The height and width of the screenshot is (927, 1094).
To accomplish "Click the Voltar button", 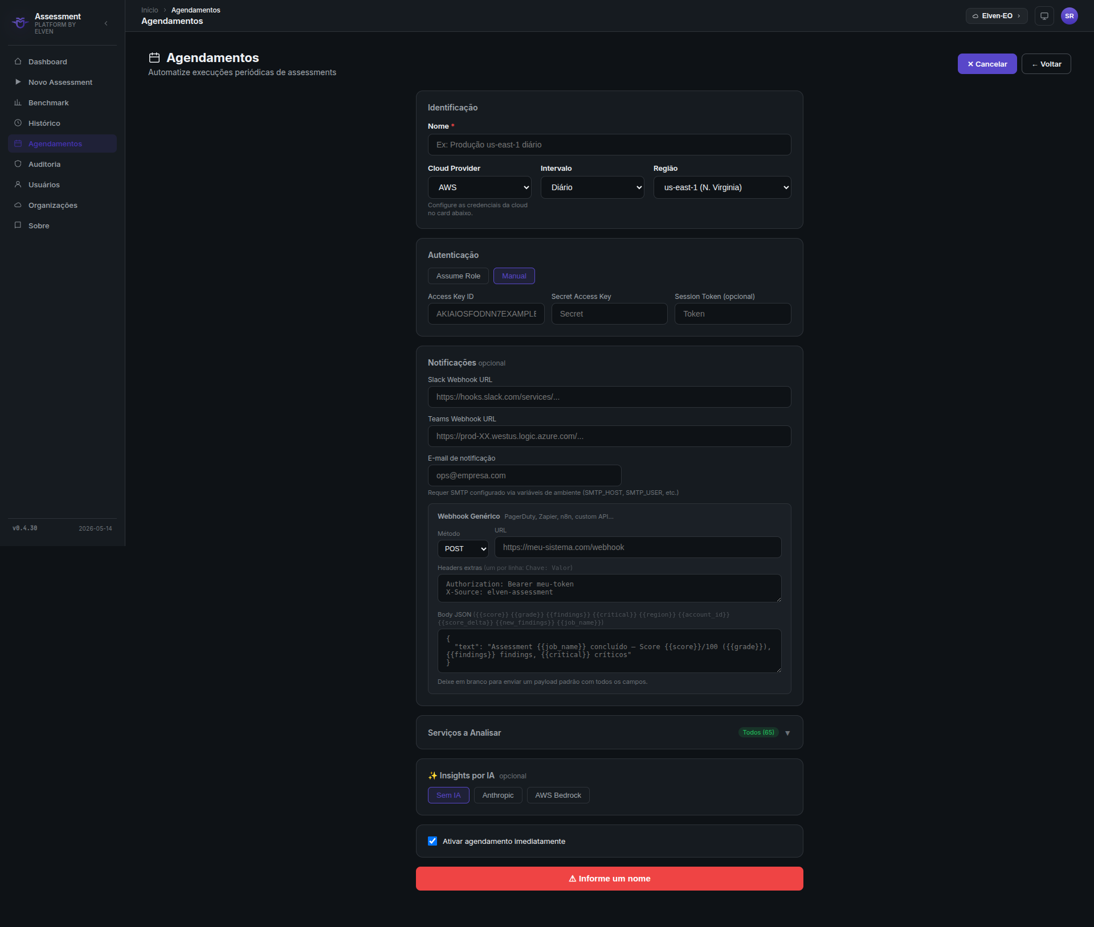I will [x=1046, y=64].
